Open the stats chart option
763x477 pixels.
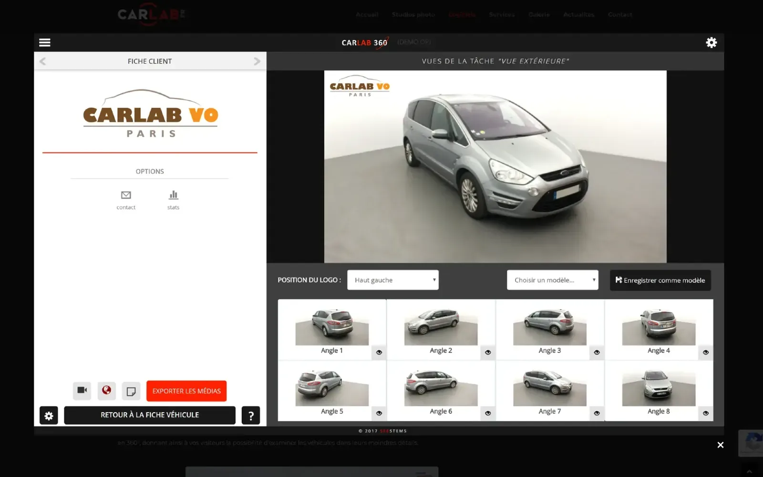(x=174, y=200)
